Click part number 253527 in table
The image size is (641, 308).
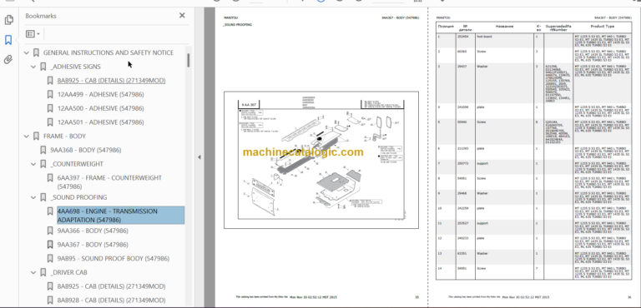[462, 223]
